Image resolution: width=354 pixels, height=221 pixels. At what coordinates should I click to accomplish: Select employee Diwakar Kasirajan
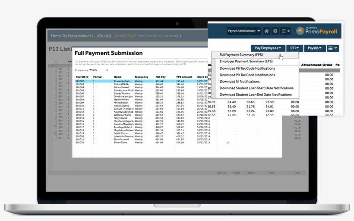[123, 96]
